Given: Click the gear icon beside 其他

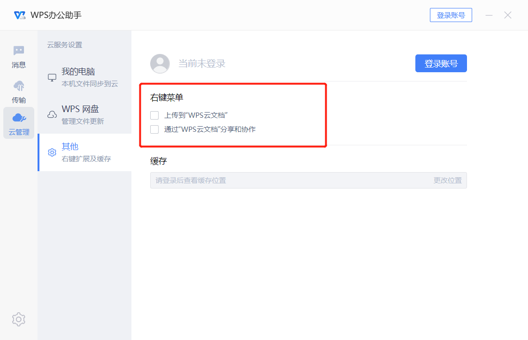Looking at the screenshot, I should click(x=52, y=152).
